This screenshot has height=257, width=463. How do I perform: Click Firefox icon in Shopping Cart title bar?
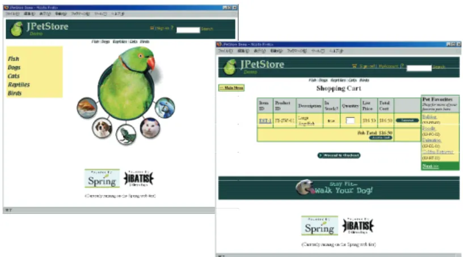(219, 44)
